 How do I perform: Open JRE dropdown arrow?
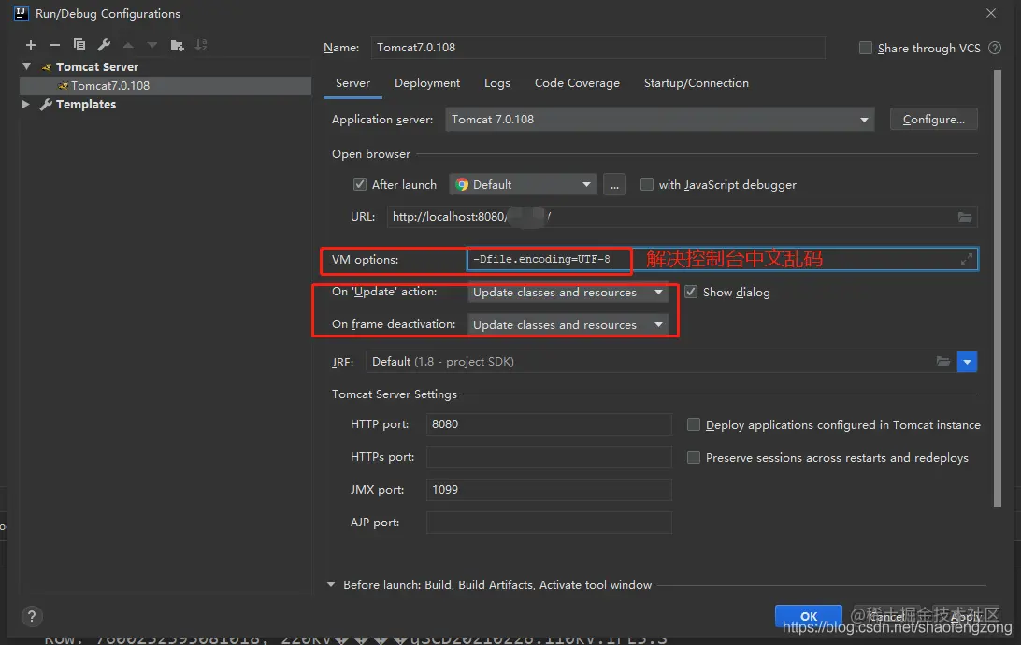pos(967,362)
